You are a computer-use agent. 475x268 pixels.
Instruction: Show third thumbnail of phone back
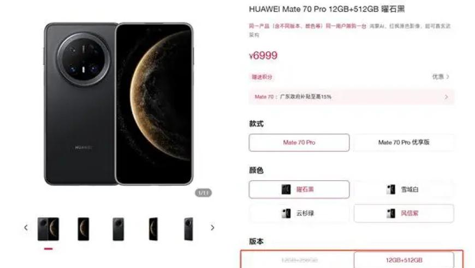118,229
